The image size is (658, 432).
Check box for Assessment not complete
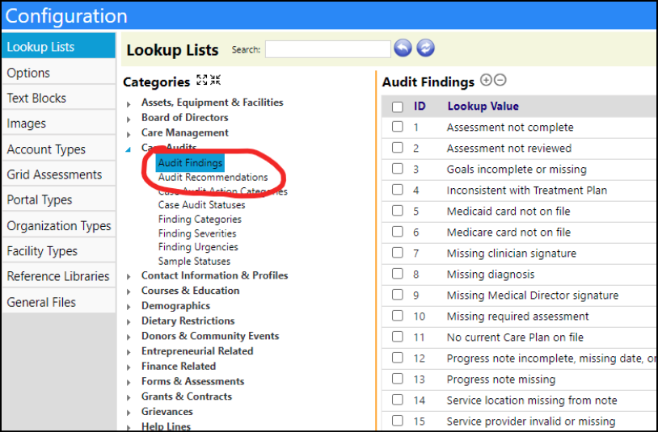398,127
